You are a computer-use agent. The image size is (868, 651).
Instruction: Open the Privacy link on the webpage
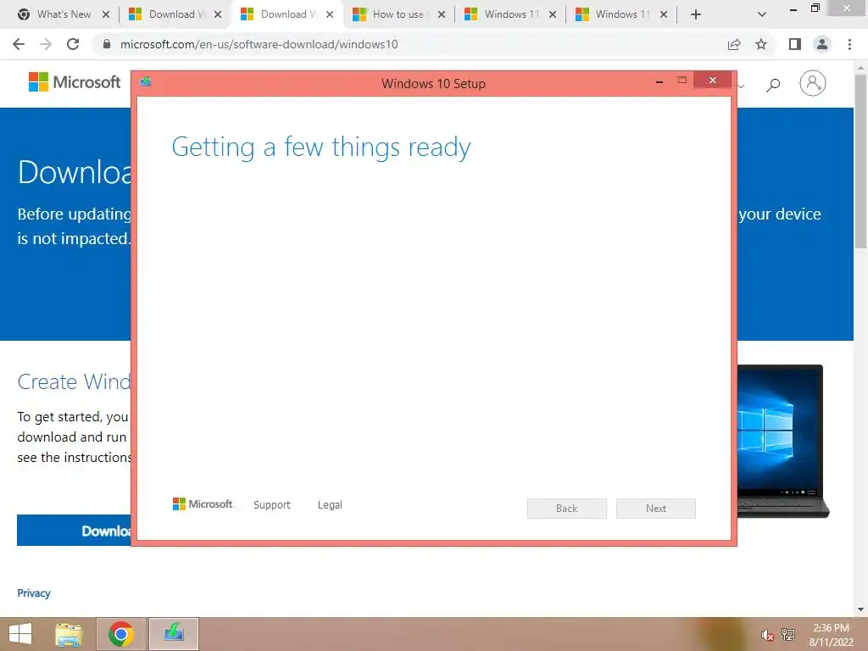(x=34, y=593)
